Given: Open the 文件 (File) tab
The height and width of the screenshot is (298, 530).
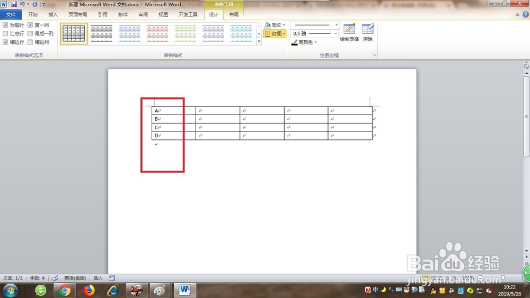Looking at the screenshot, I should click(11, 14).
